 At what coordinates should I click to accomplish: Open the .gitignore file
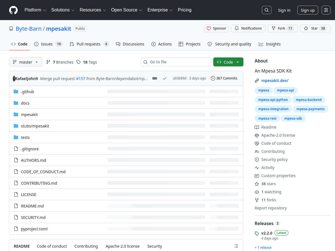coord(30,149)
